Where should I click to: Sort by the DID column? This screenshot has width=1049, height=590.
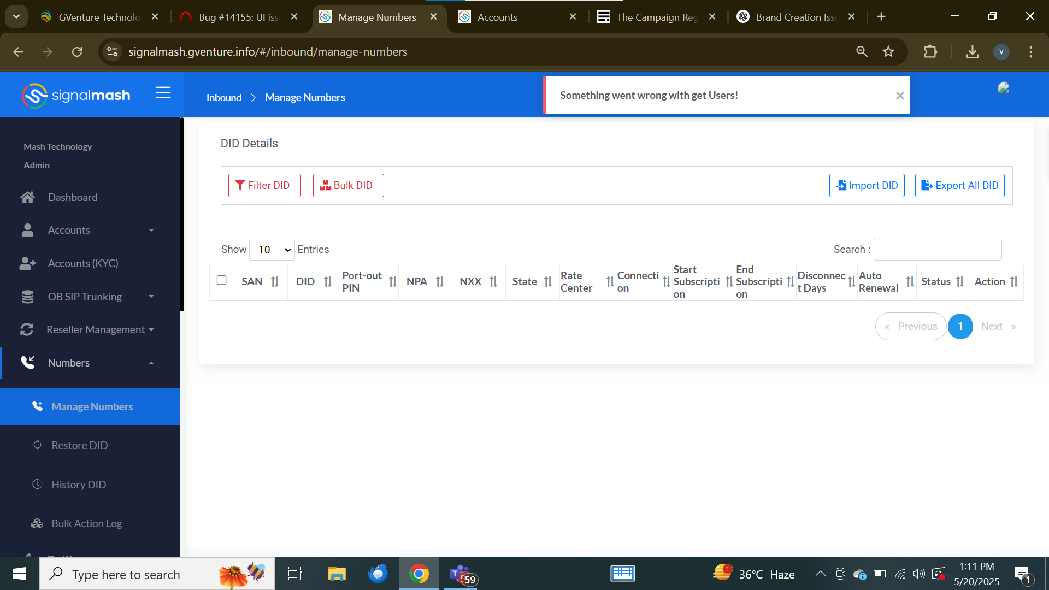click(x=328, y=282)
